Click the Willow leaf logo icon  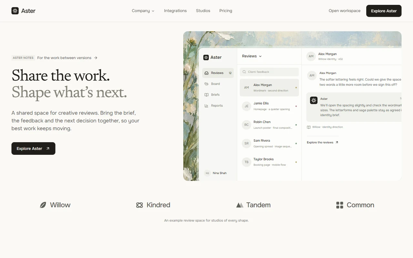43,205
